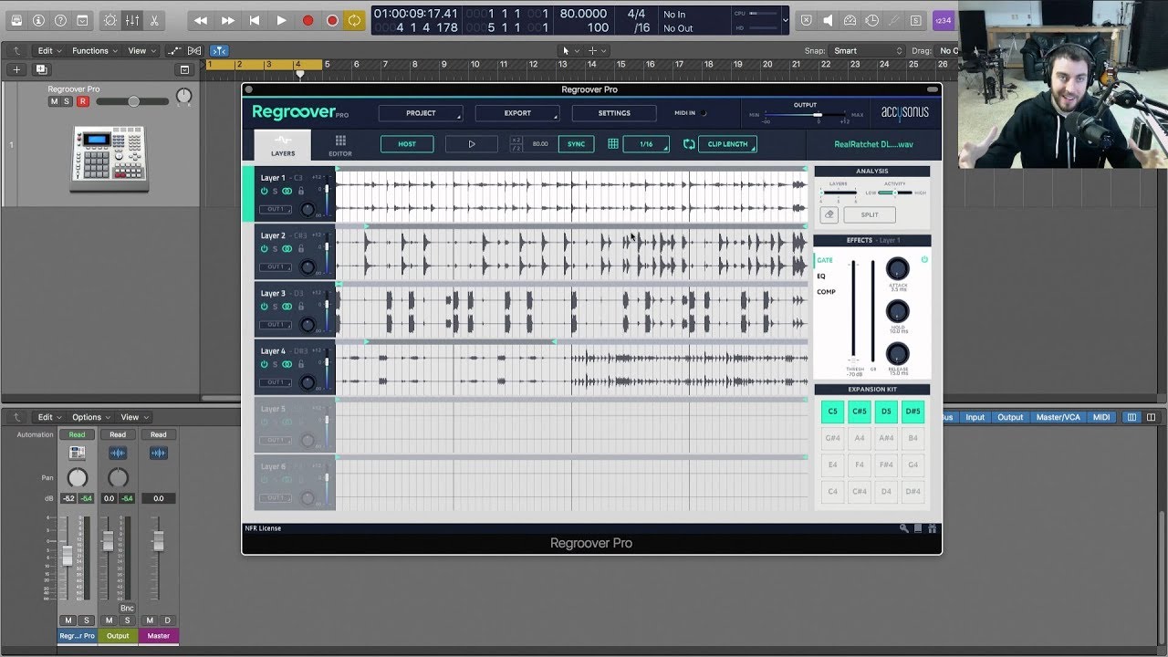Click the HOST button in Regroover
Image resolution: width=1168 pixels, height=657 pixels.
pos(407,144)
